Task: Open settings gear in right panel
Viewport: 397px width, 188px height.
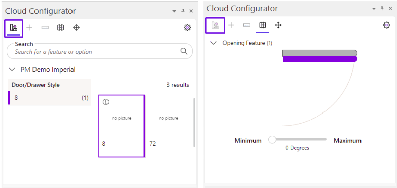Action: click(x=387, y=25)
